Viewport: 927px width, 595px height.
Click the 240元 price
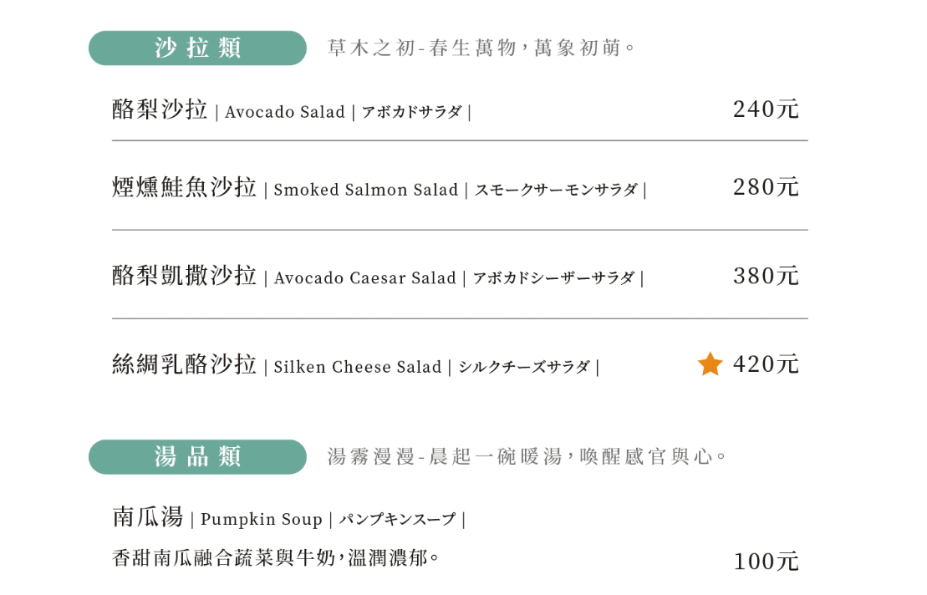[766, 109]
